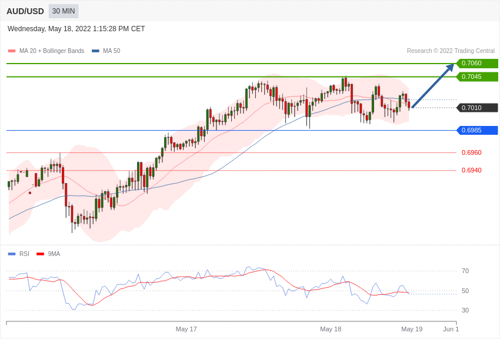500x339 pixels.
Task: Click the RSI 30 level label
Action: (x=465, y=310)
